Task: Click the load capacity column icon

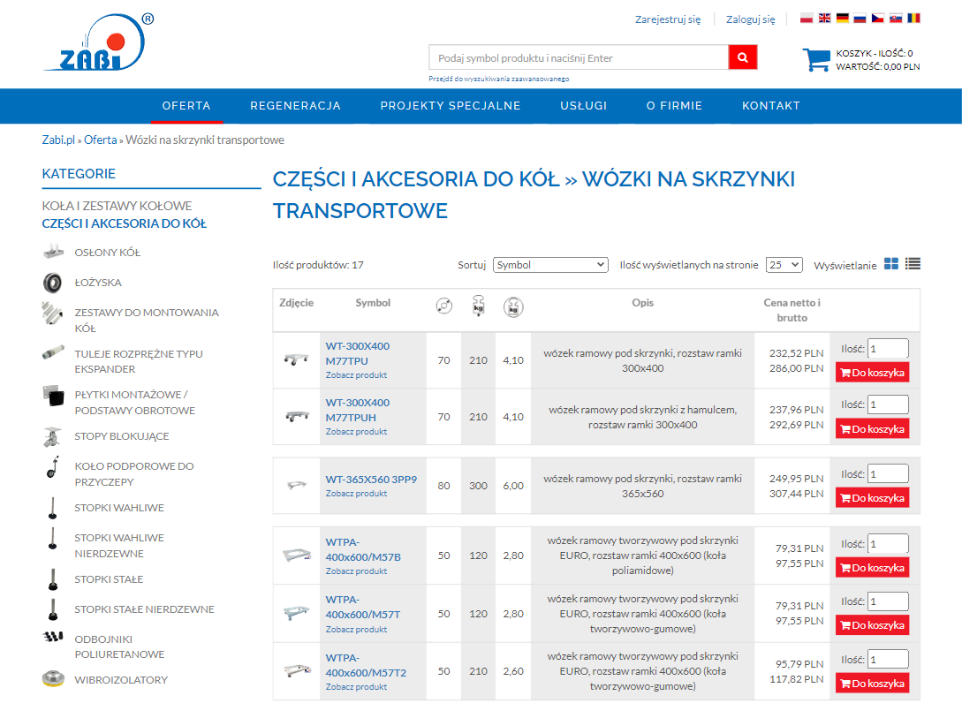Action: coord(478,306)
